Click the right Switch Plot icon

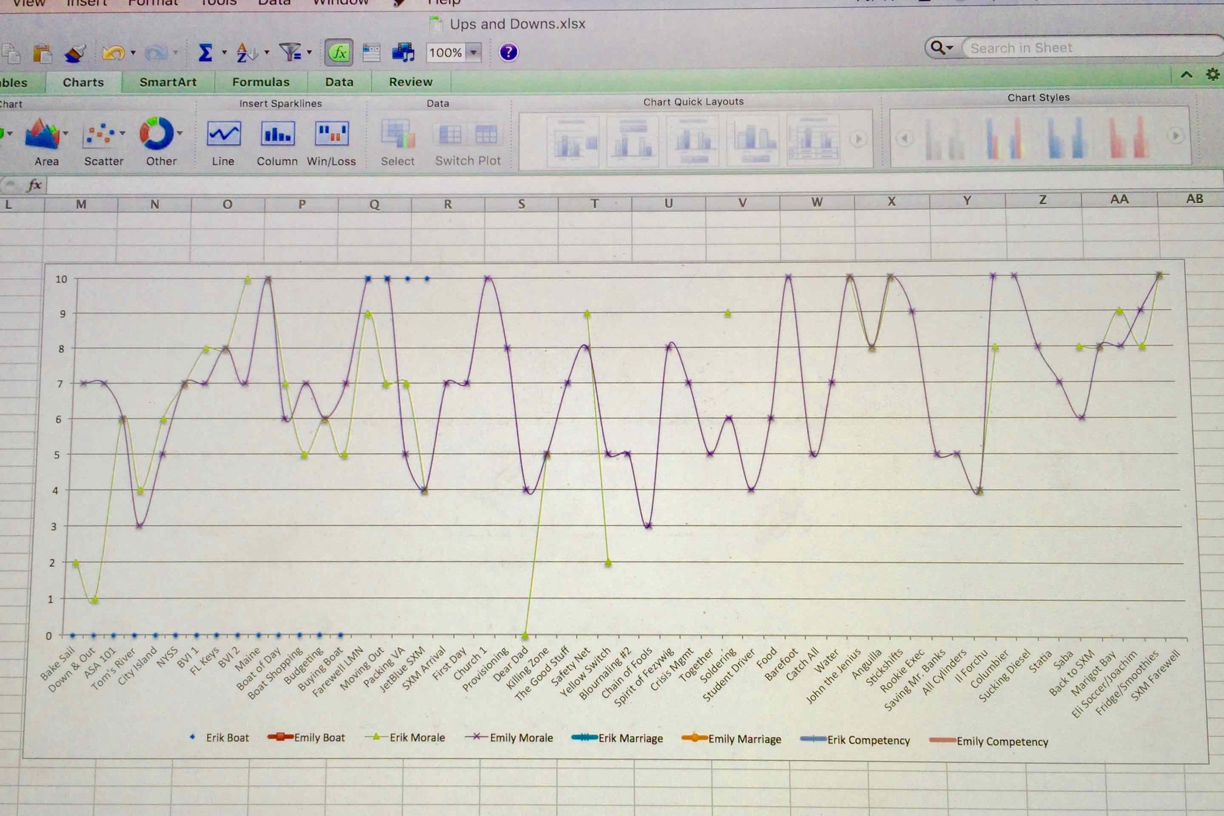486,134
